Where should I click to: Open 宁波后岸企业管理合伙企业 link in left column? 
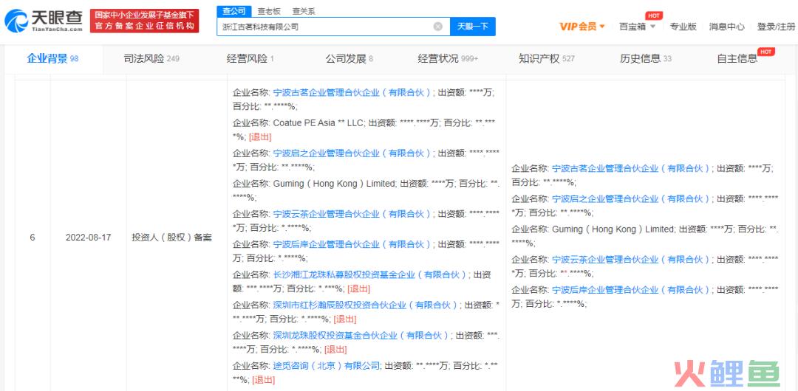click(352, 245)
